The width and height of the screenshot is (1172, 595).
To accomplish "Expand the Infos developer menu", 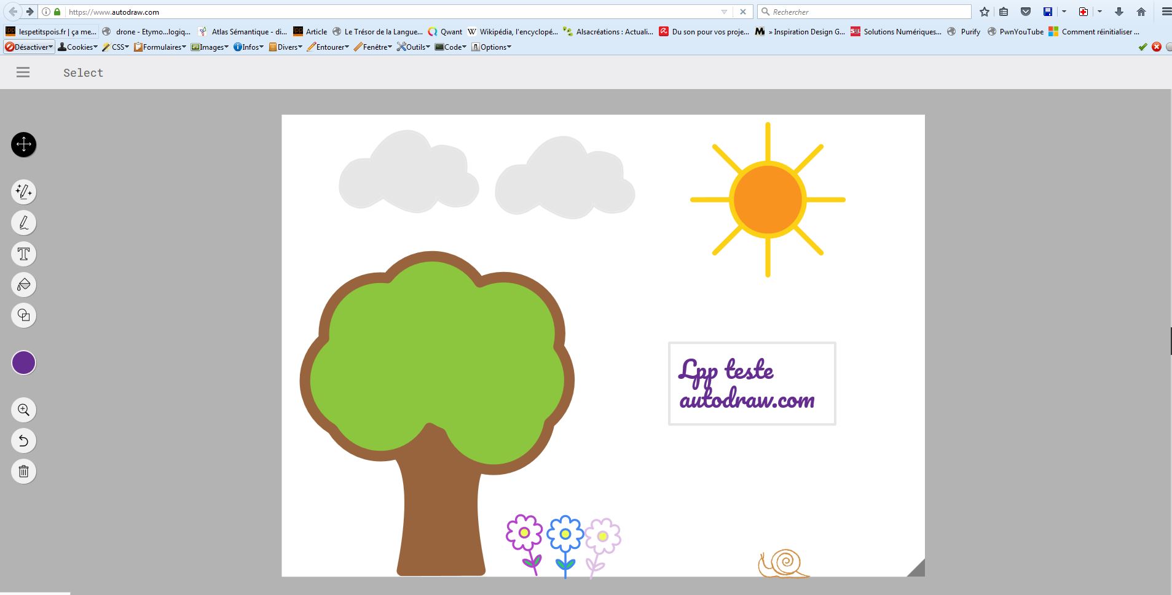I will pyautogui.click(x=248, y=47).
